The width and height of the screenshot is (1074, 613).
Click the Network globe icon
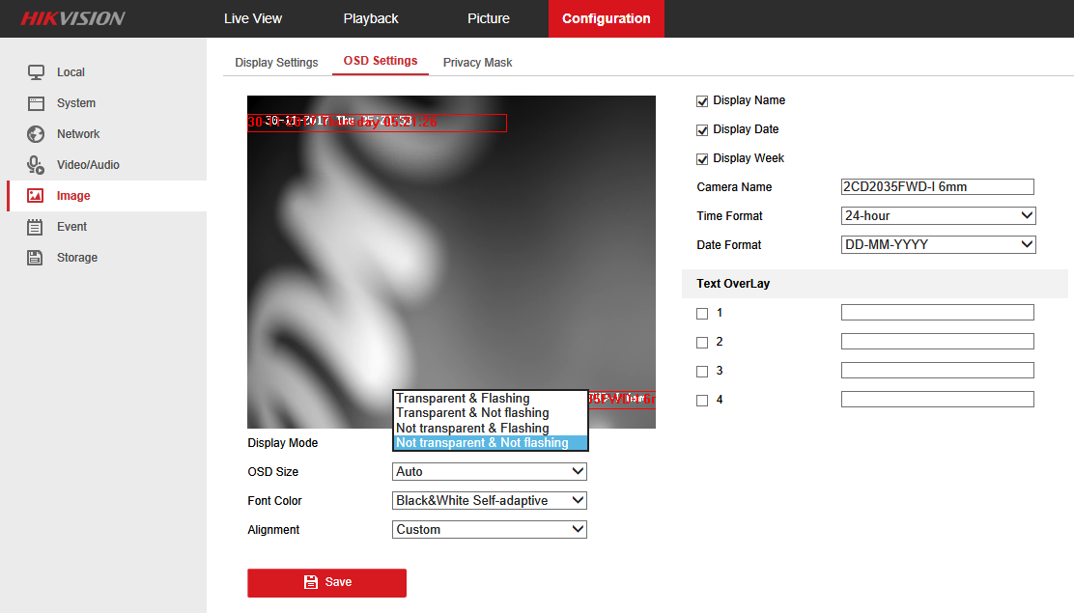[36, 134]
